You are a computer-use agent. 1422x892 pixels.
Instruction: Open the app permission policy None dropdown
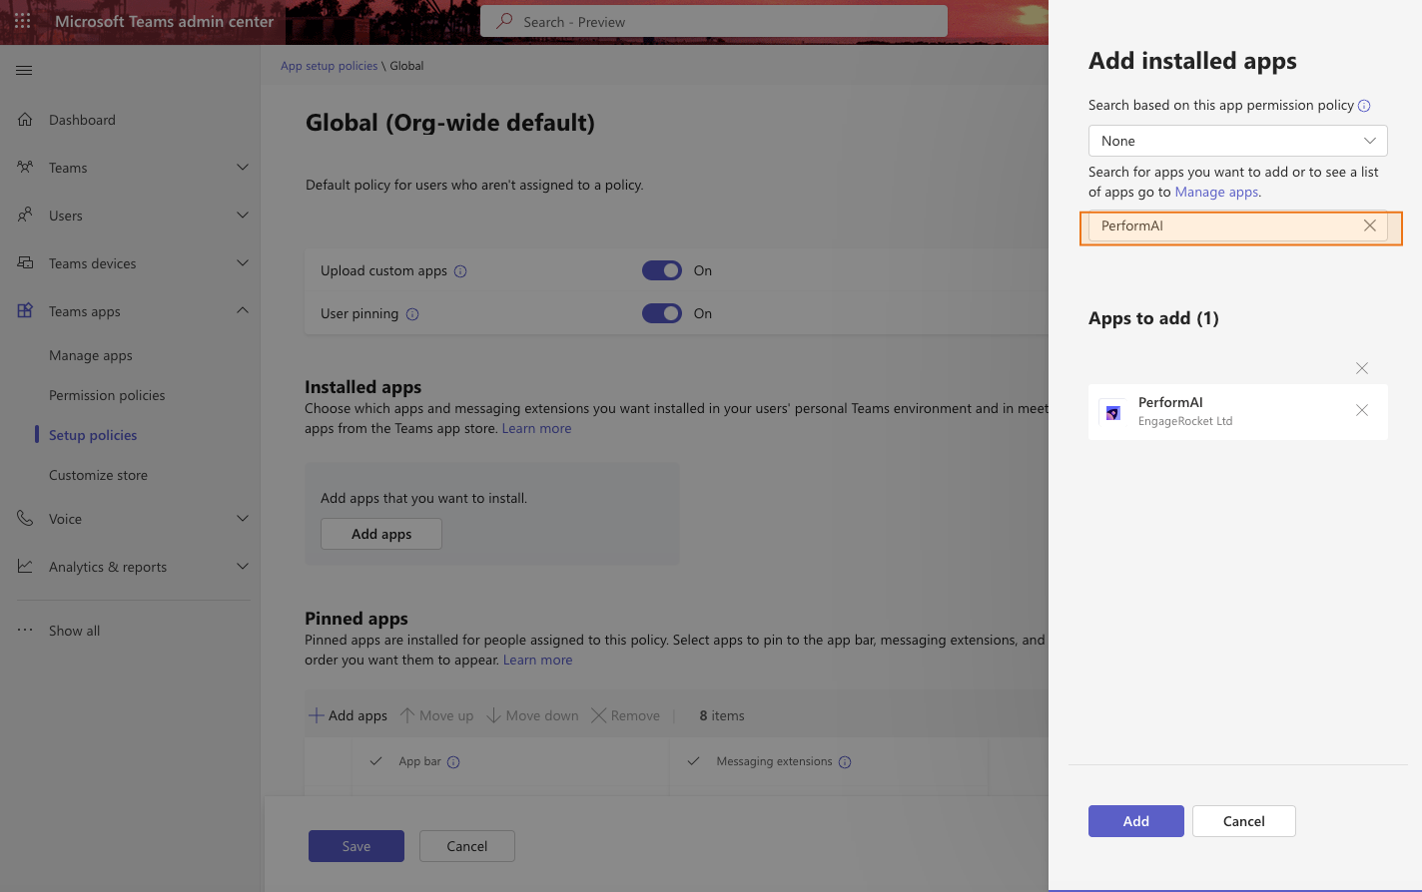1238,141
